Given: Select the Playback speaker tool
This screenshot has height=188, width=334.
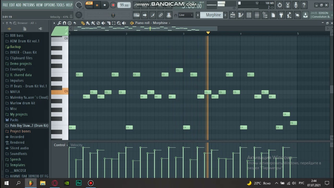Looking at the screenshot, I should 124,23.
